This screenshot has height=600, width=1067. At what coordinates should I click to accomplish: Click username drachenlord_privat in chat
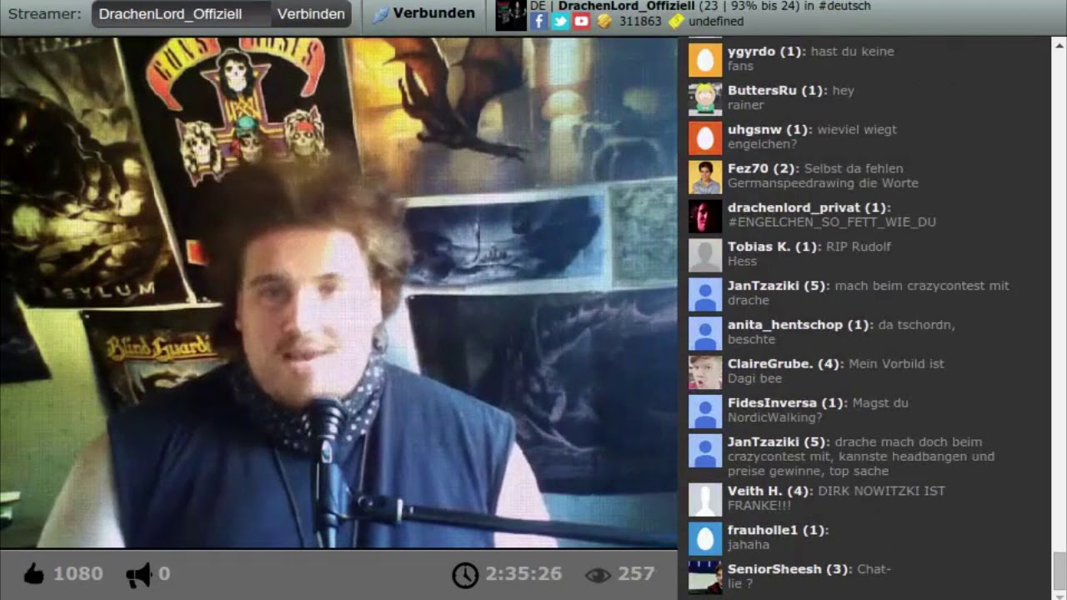794,207
